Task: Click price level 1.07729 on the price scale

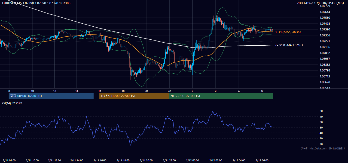Action: pos(325,6)
